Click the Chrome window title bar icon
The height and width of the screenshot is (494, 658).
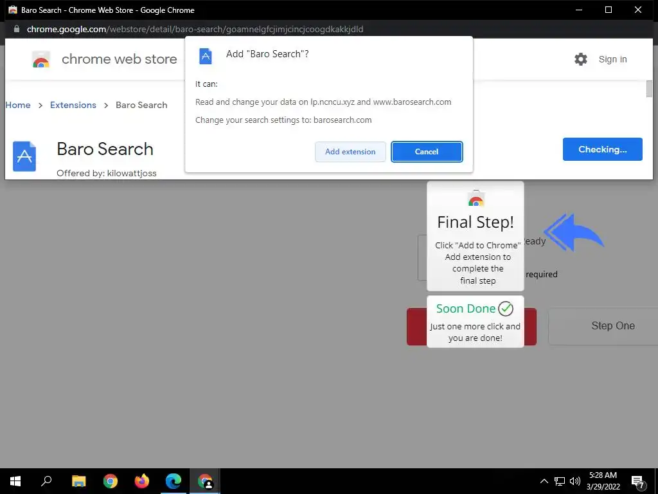point(13,10)
